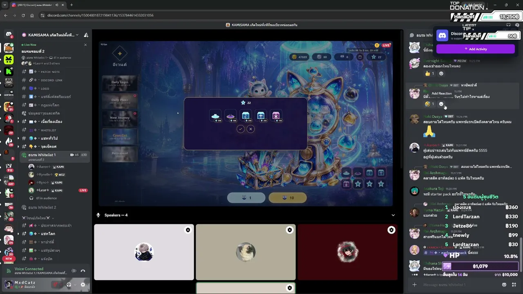Expand the เนื้อเรื่องเมือง channel threads
The height and width of the screenshot is (294, 523).
(x=18, y=122)
